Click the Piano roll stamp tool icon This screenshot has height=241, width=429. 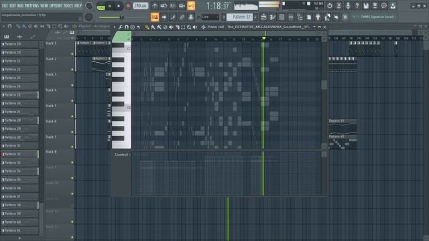[133, 27]
